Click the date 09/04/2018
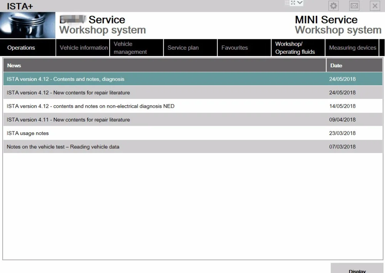Screen dimensions: 385x273 tap(342, 120)
